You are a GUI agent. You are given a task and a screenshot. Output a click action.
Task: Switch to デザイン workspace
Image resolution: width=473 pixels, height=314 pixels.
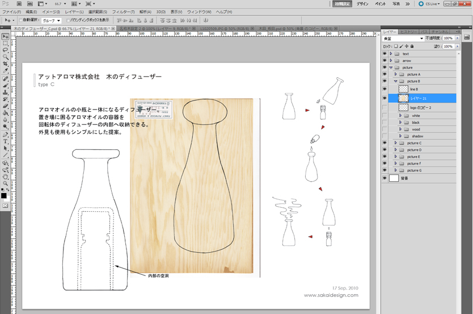coord(362,3)
